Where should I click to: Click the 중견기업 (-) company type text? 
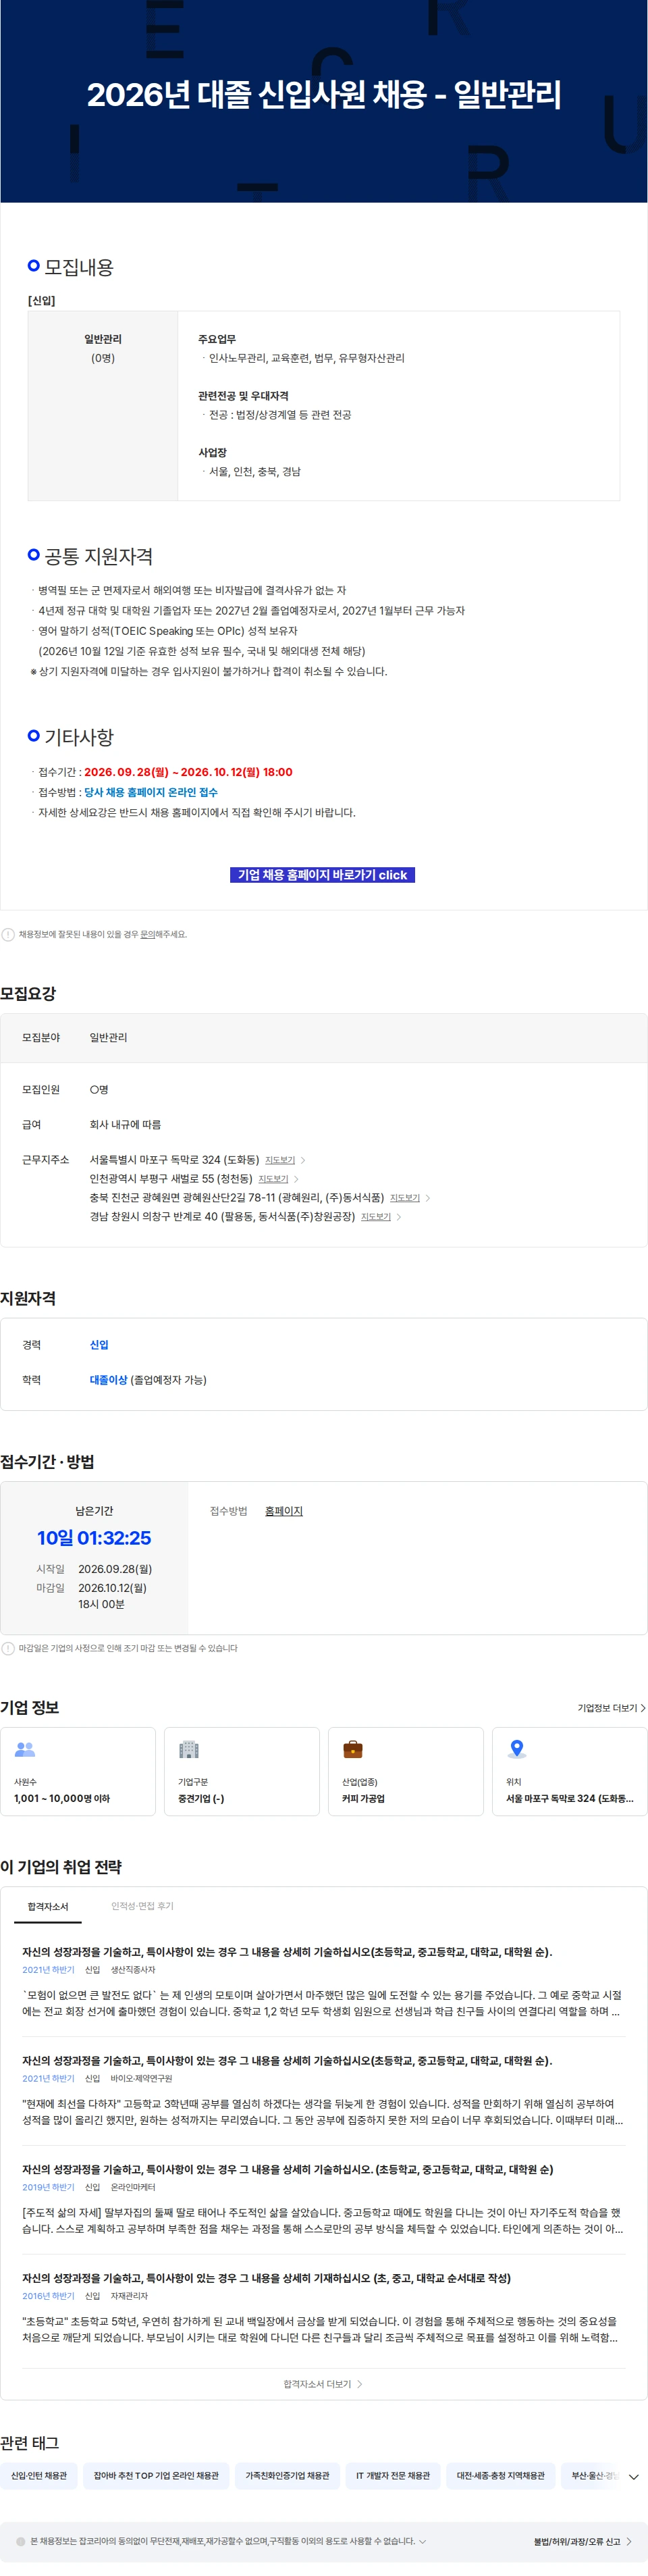coord(201,1798)
